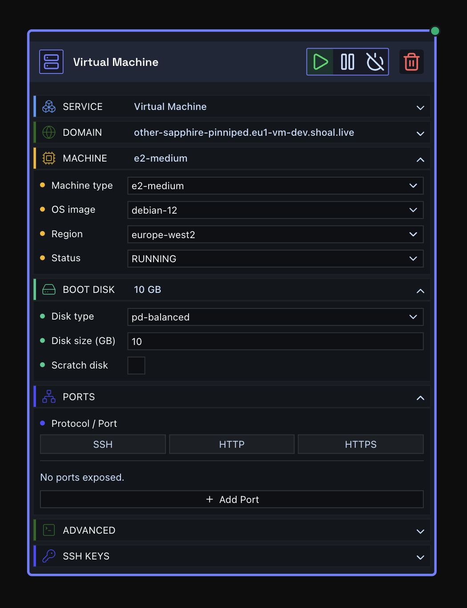Click the network icon in PORTS header
Viewport: 467px width, 608px height.
(x=49, y=397)
